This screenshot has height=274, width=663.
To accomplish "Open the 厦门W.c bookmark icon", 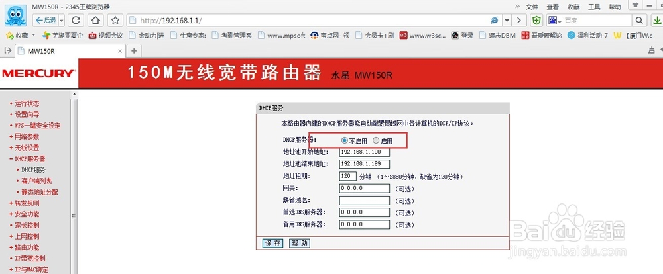I will pyautogui.click(x=617, y=36).
